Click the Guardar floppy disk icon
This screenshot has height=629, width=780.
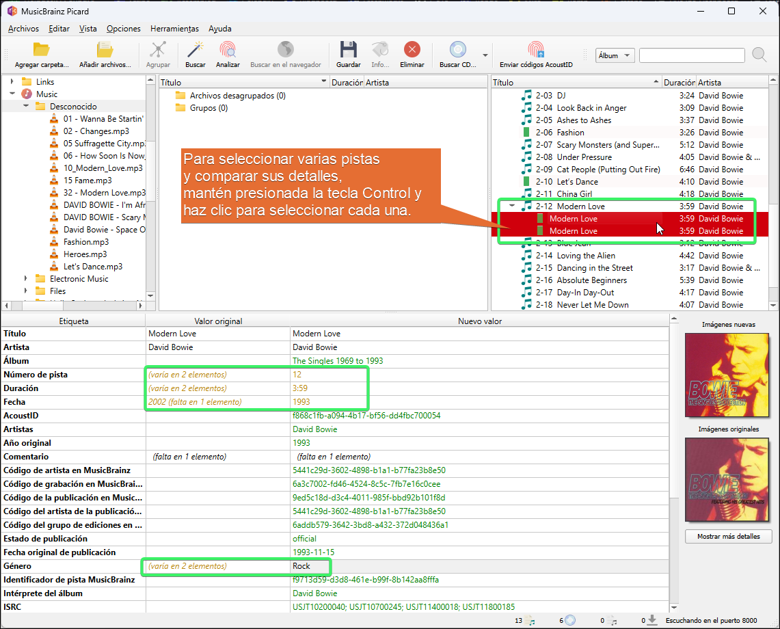(348, 50)
